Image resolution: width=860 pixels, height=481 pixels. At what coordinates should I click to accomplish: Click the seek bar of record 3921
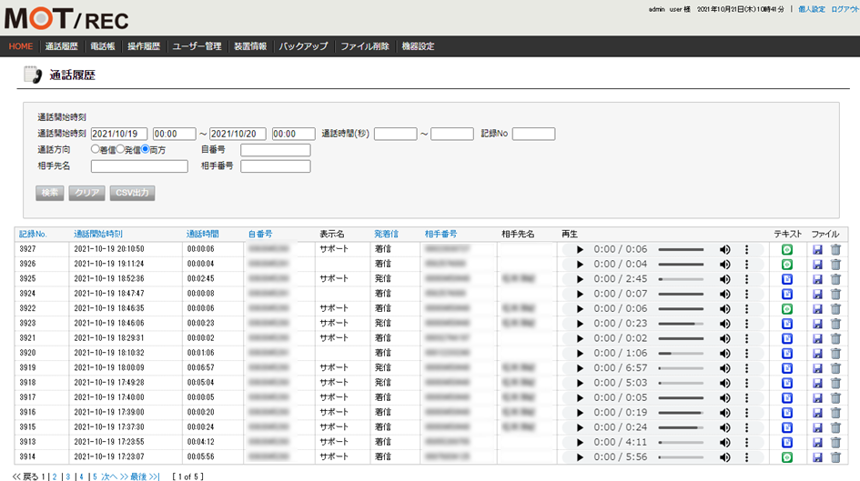click(x=681, y=338)
